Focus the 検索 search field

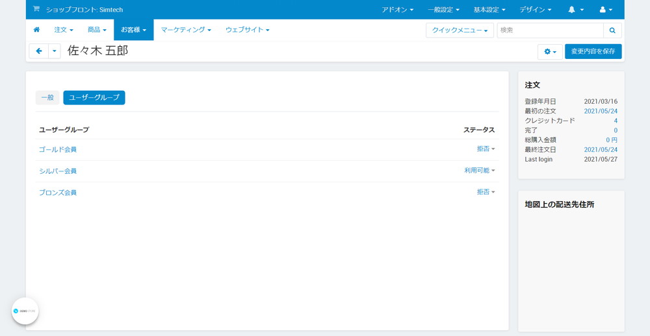550,30
